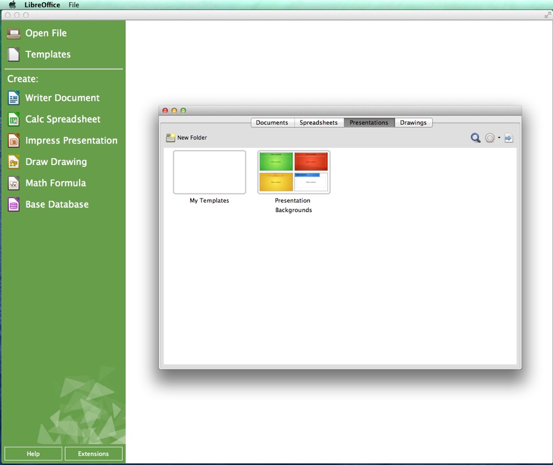Open the File menu

[x=74, y=5]
